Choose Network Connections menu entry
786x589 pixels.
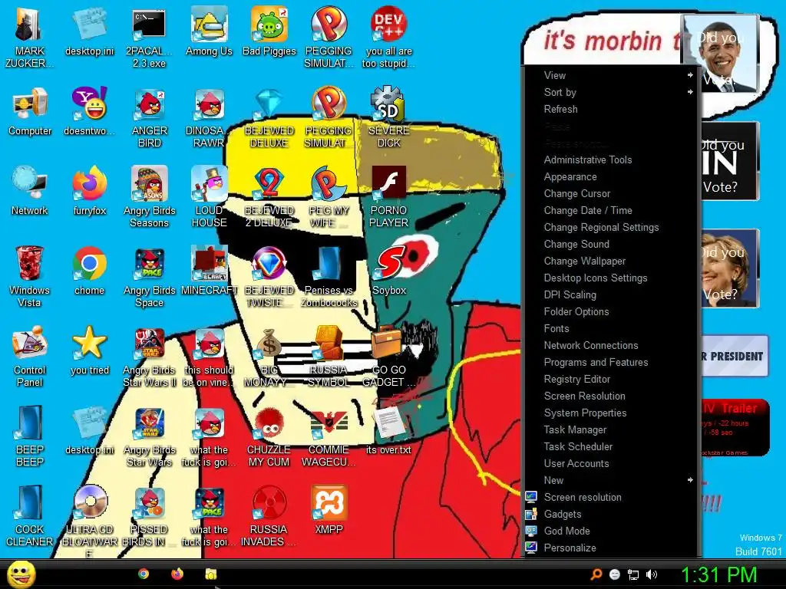click(611, 345)
